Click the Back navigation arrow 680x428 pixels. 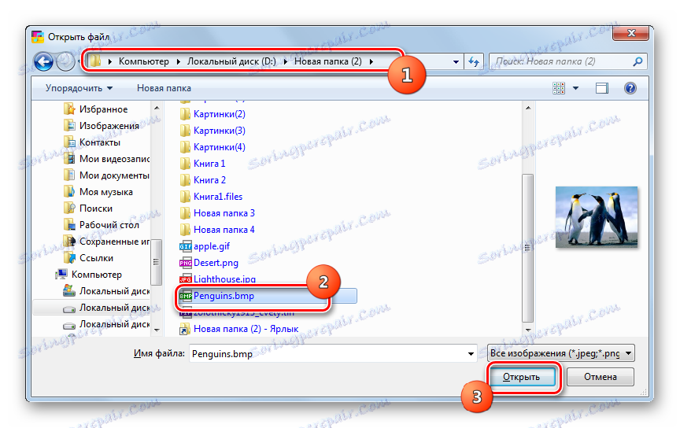click(x=43, y=61)
